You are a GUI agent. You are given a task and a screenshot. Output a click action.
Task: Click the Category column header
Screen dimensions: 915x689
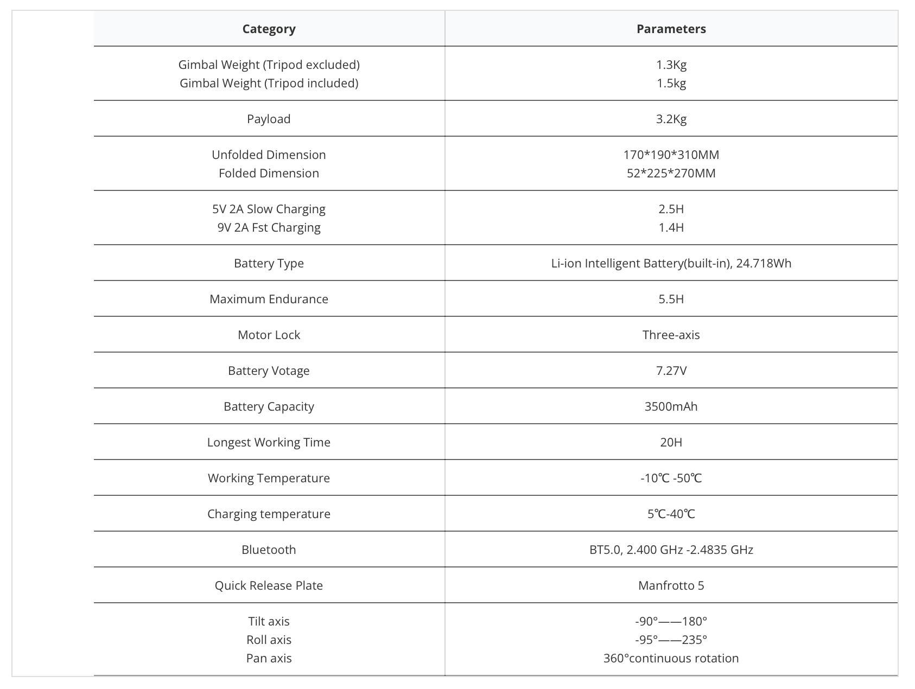[x=269, y=29]
